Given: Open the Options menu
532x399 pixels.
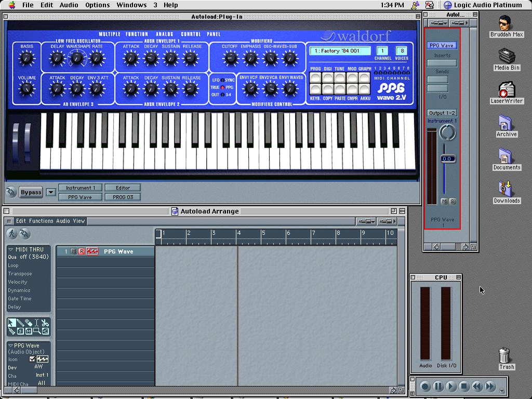Looking at the screenshot, I should coord(97,5).
